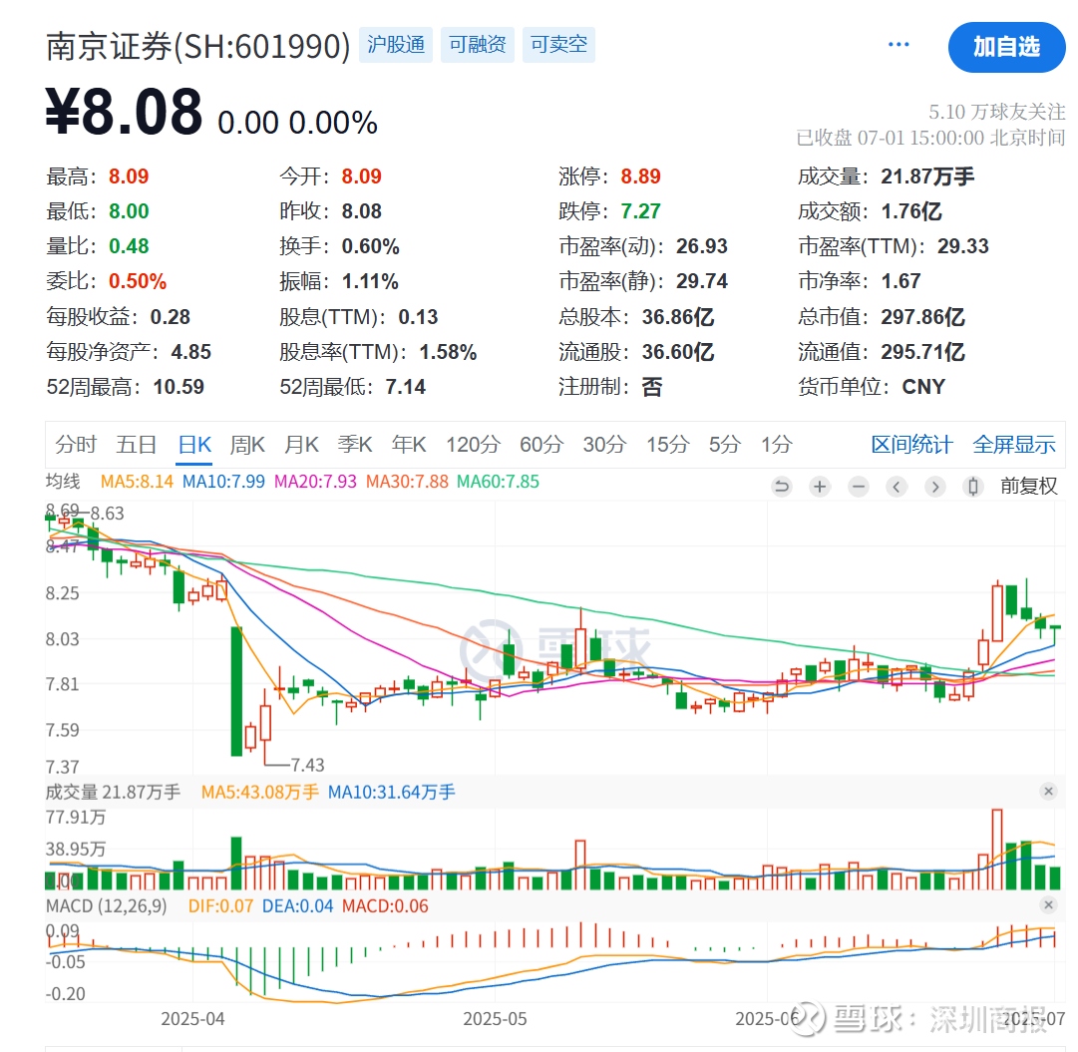Image resolution: width=1078 pixels, height=1052 pixels.
Task: Click the 成交量 21.87万手 value
Action: 927,176
